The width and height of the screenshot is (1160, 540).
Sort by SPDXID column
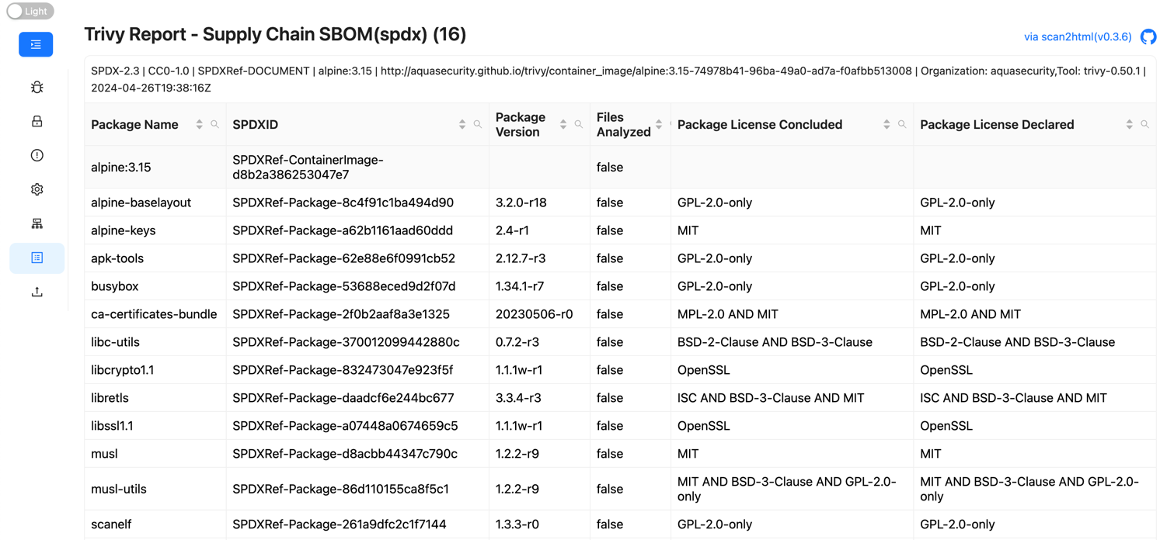tap(462, 124)
